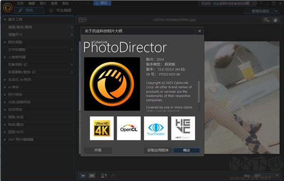The height and width of the screenshot is (181, 284).
Task: Click the PhotoDirector logo at top-left
Action: coord(8,8)
